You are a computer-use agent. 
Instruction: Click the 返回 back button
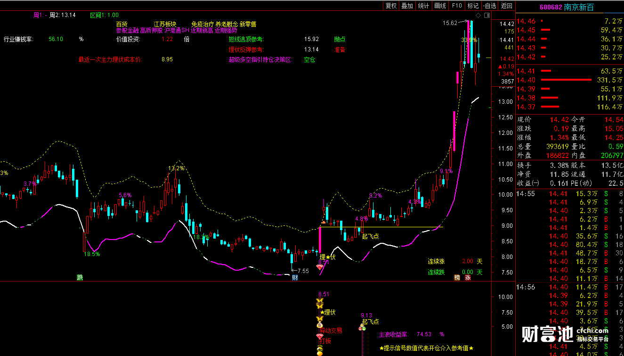pyautogui.click(x=506, y=6)
